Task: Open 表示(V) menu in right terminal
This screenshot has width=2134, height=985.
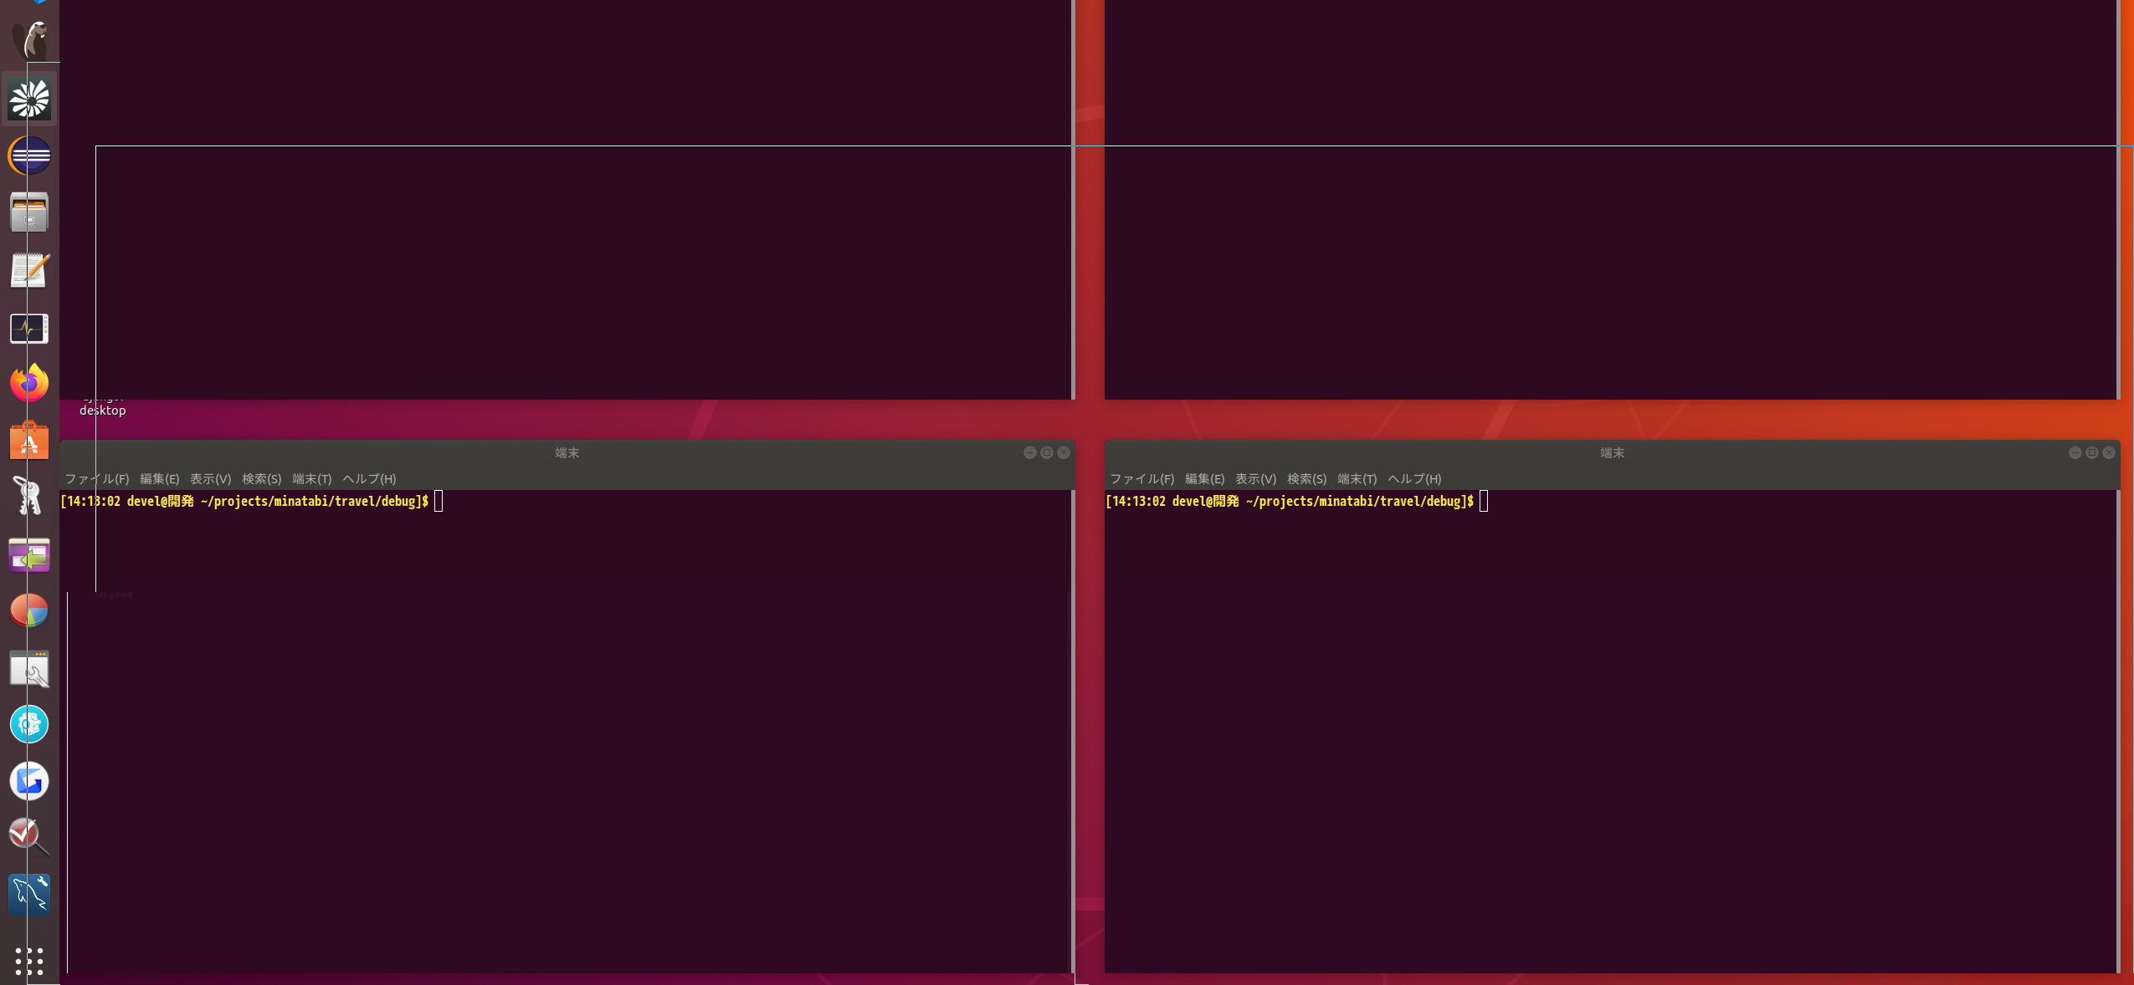Action: (1255, 479)
